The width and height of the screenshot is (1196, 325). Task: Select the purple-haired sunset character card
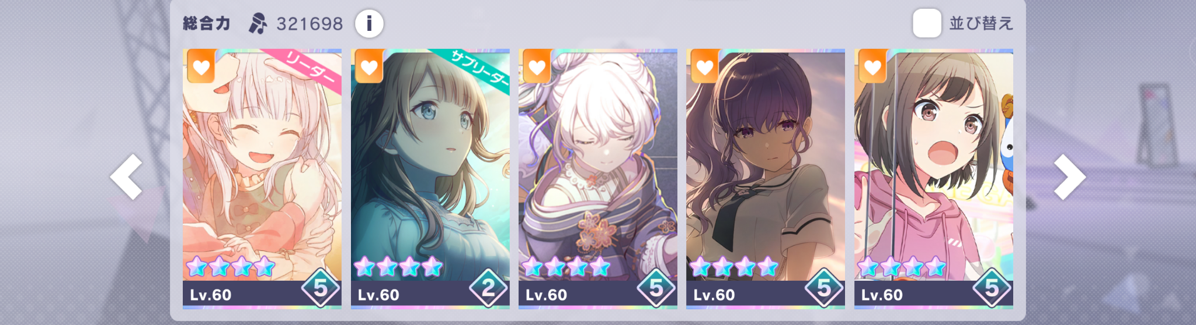coord(766,178)
